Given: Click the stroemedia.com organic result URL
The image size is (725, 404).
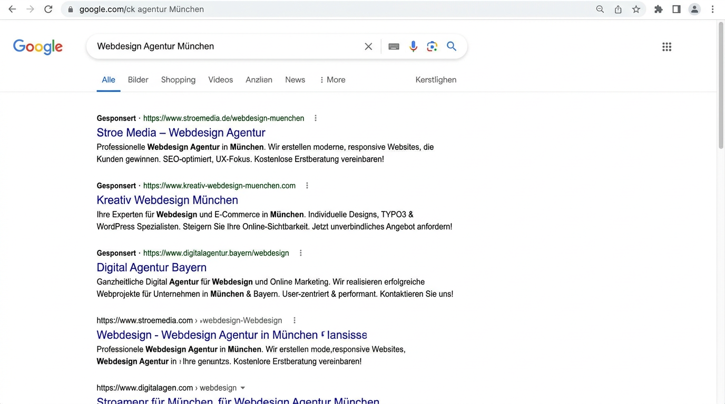Looking at the screenshot, I should pos(189,320).
